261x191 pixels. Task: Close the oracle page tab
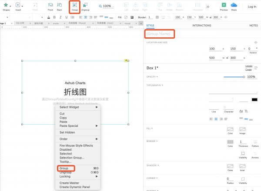64,23
